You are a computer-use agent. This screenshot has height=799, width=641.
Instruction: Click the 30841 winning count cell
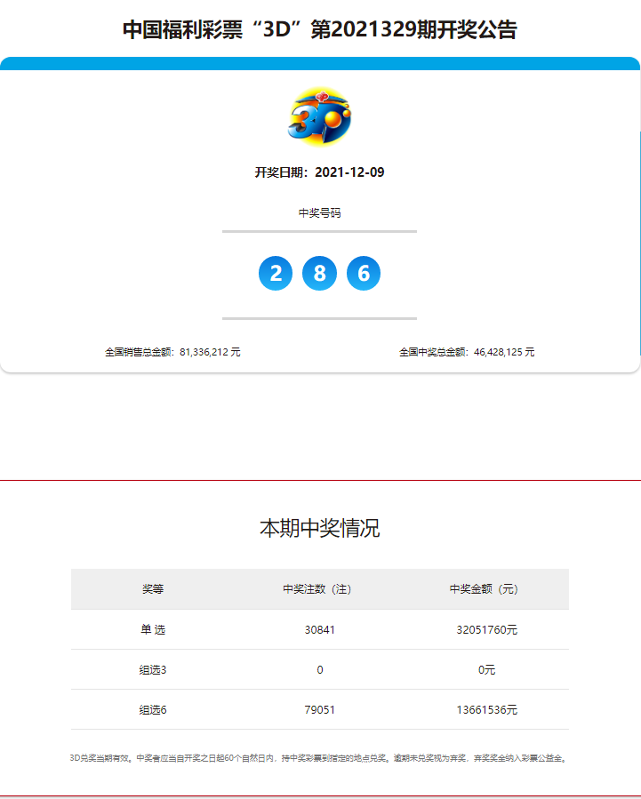tap(320, 629)
